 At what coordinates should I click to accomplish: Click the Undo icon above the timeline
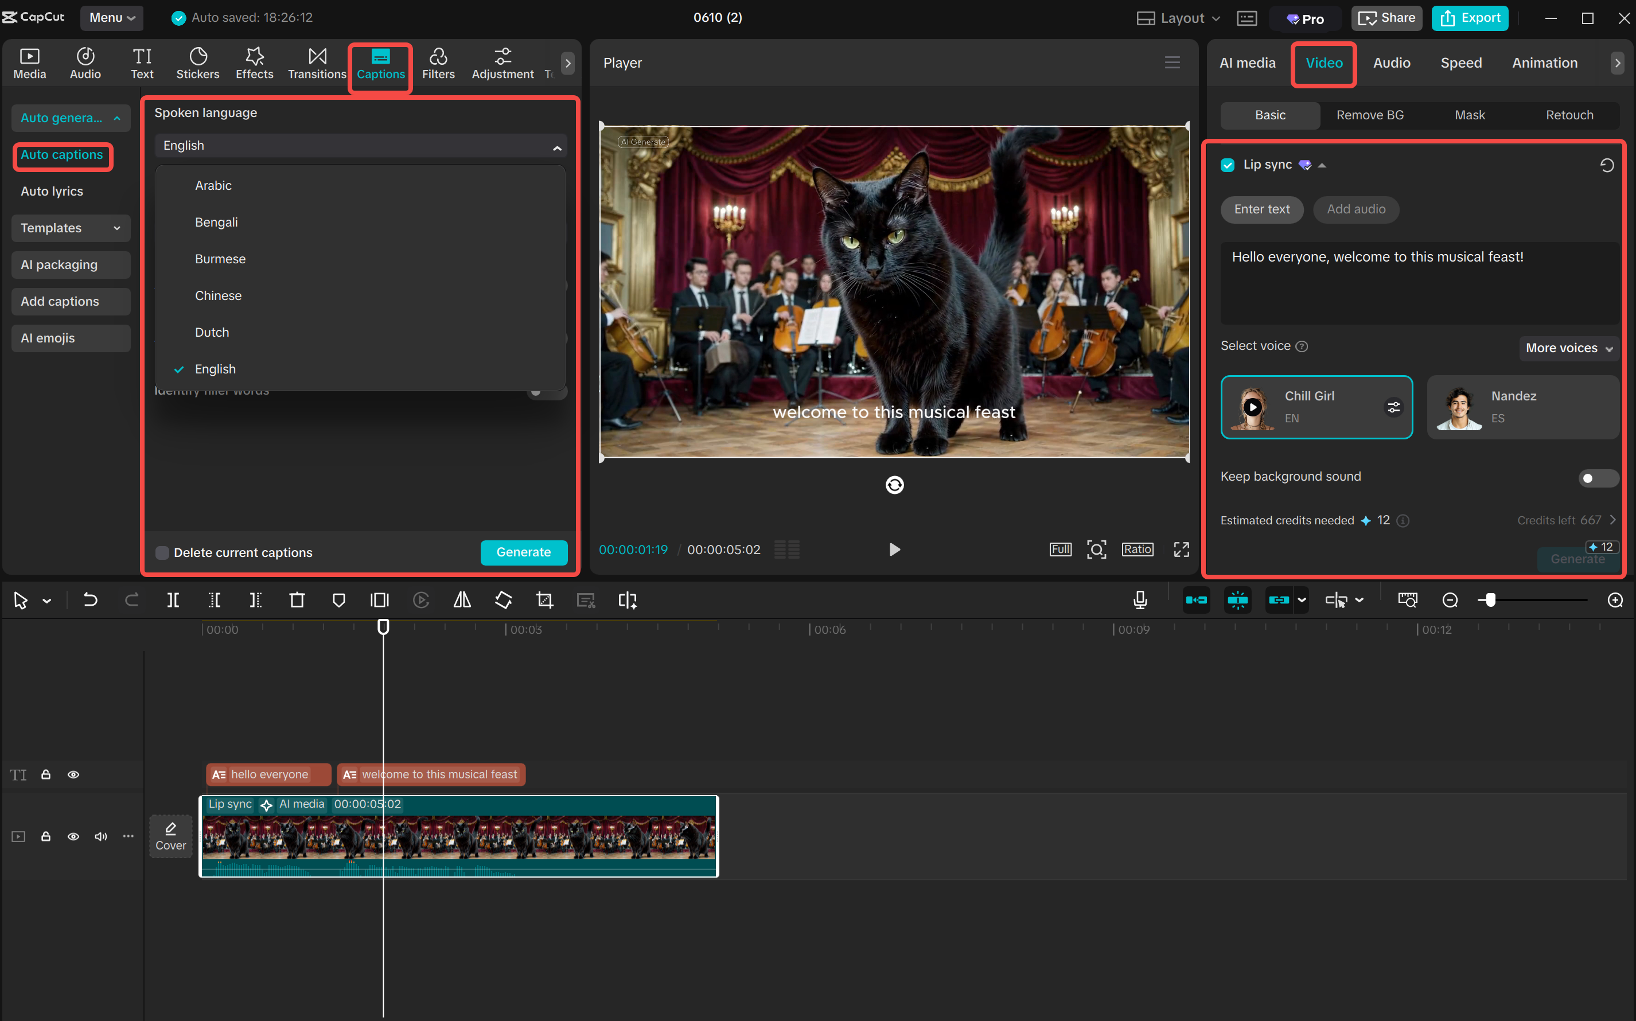point(91,599)
